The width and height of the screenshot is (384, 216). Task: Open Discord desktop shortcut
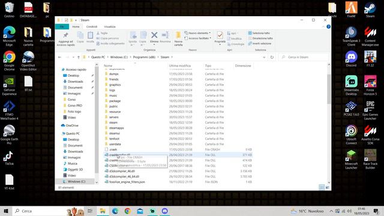pos(351,59)
